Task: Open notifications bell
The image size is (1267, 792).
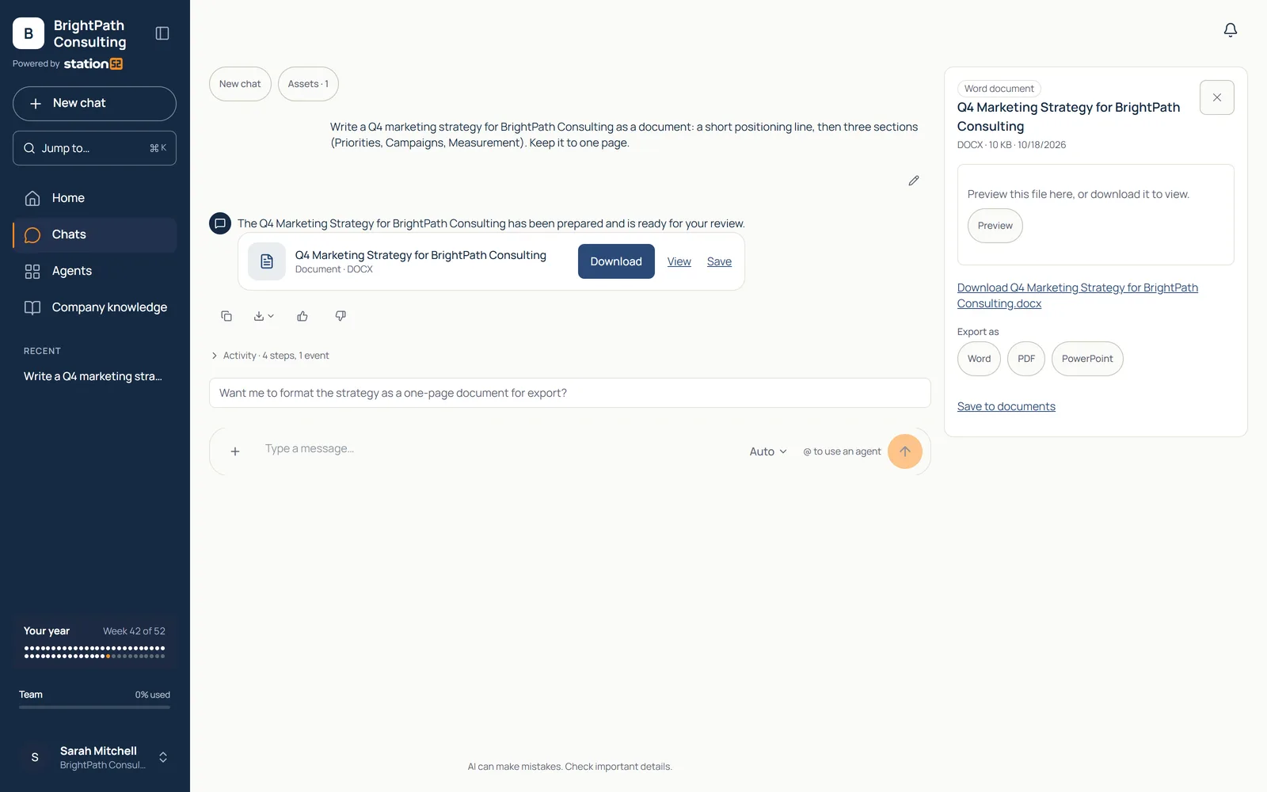Action: click(1230, 30)
